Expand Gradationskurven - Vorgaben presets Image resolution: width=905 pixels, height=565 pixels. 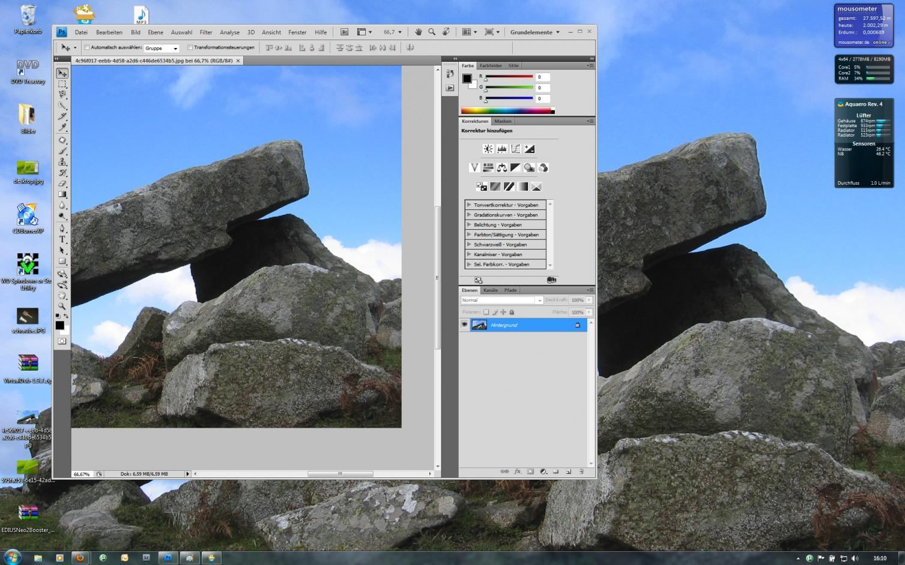click(469, 215)
